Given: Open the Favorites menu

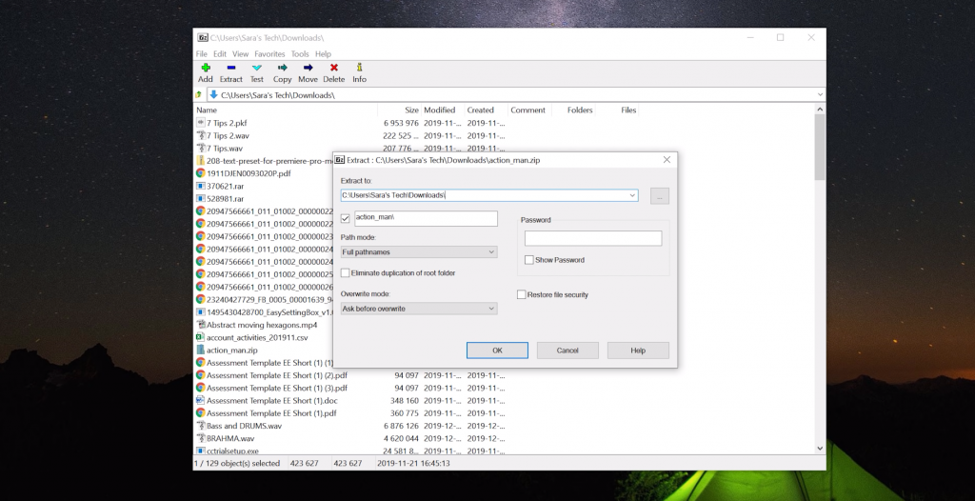Looking at the screenshot, I should (269, 54).
